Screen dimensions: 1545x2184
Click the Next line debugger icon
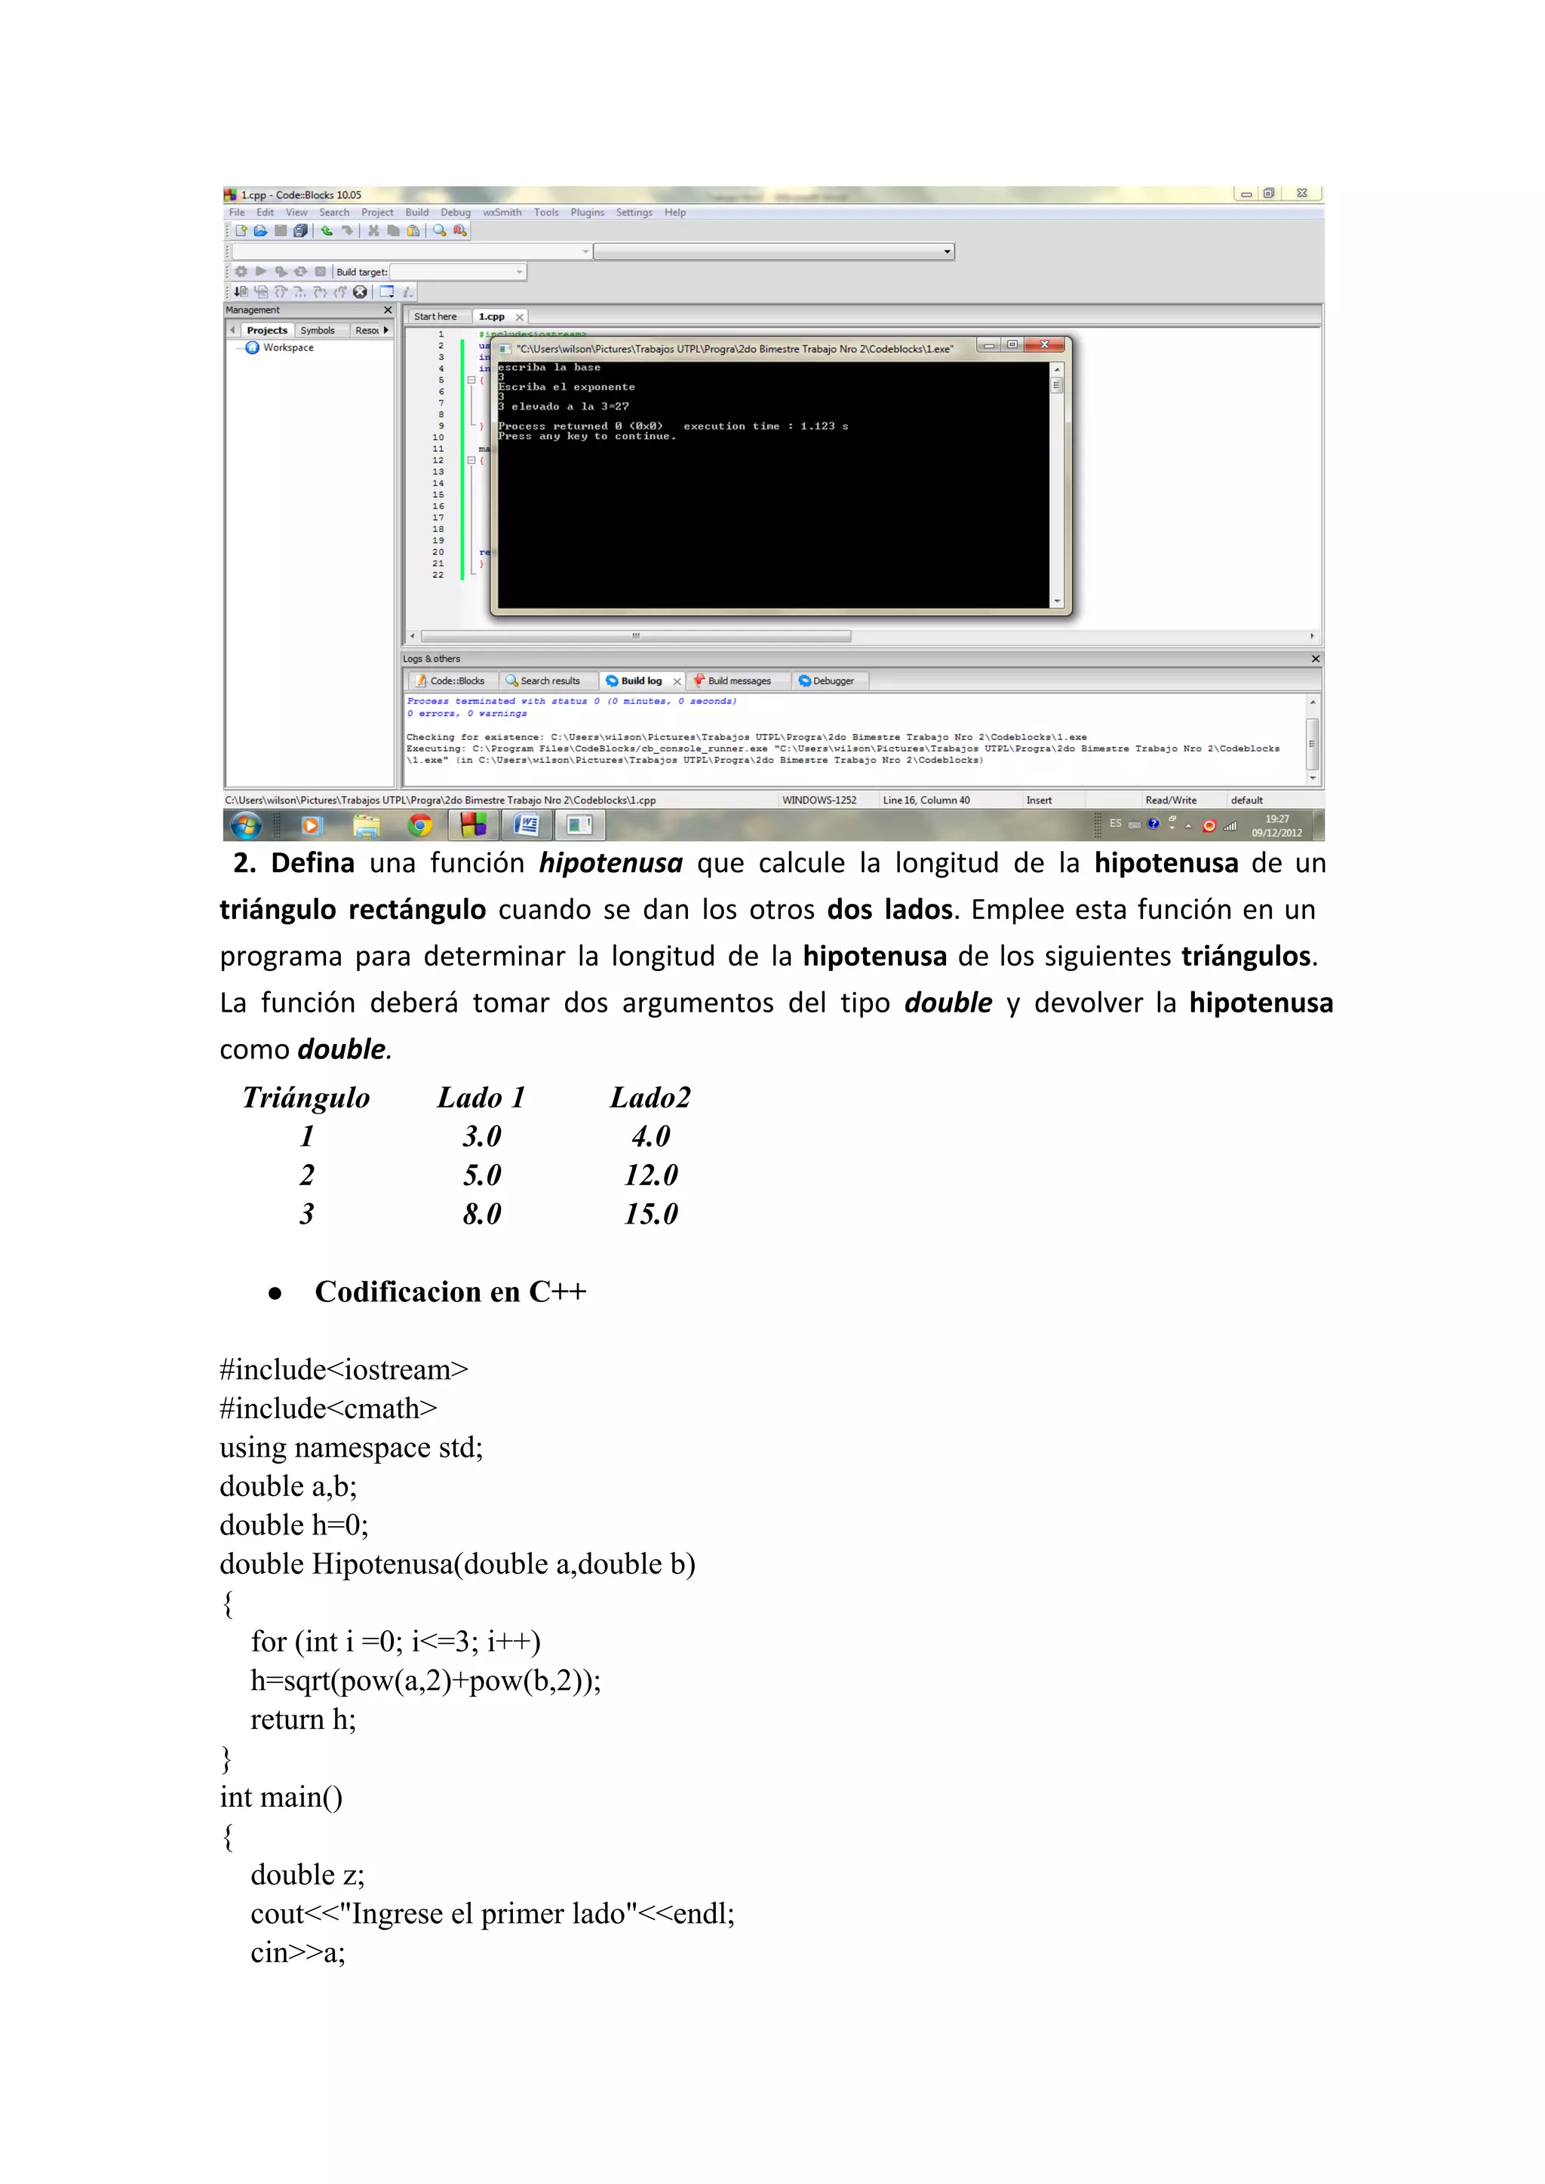[x=281, y=292]
